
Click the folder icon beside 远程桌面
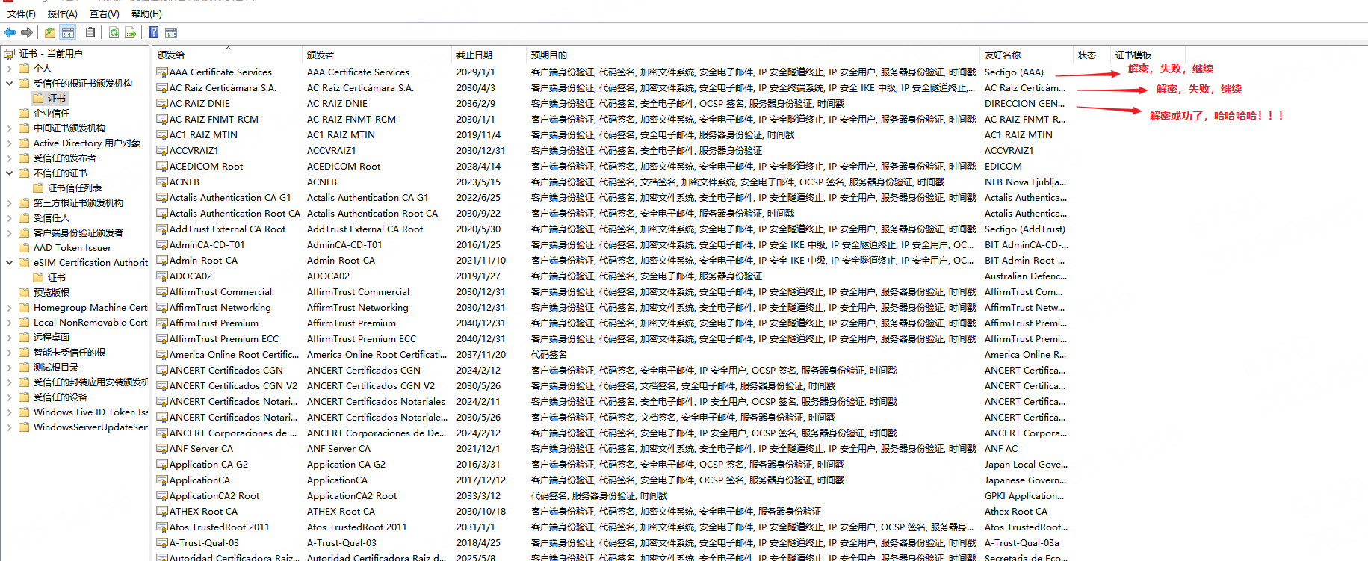pos(24,338)
